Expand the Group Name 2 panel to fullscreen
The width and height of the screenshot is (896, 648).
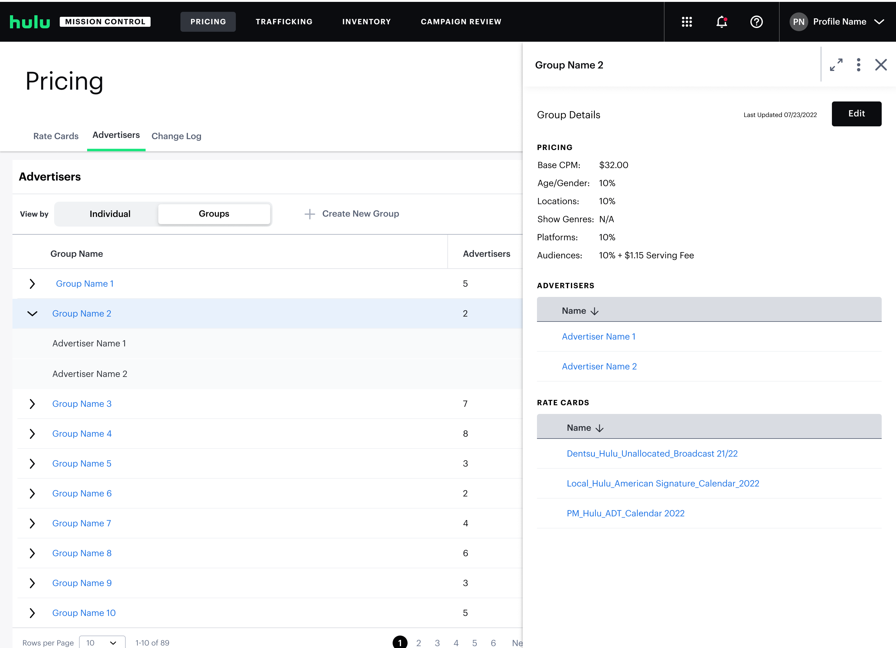pos(836,65)
